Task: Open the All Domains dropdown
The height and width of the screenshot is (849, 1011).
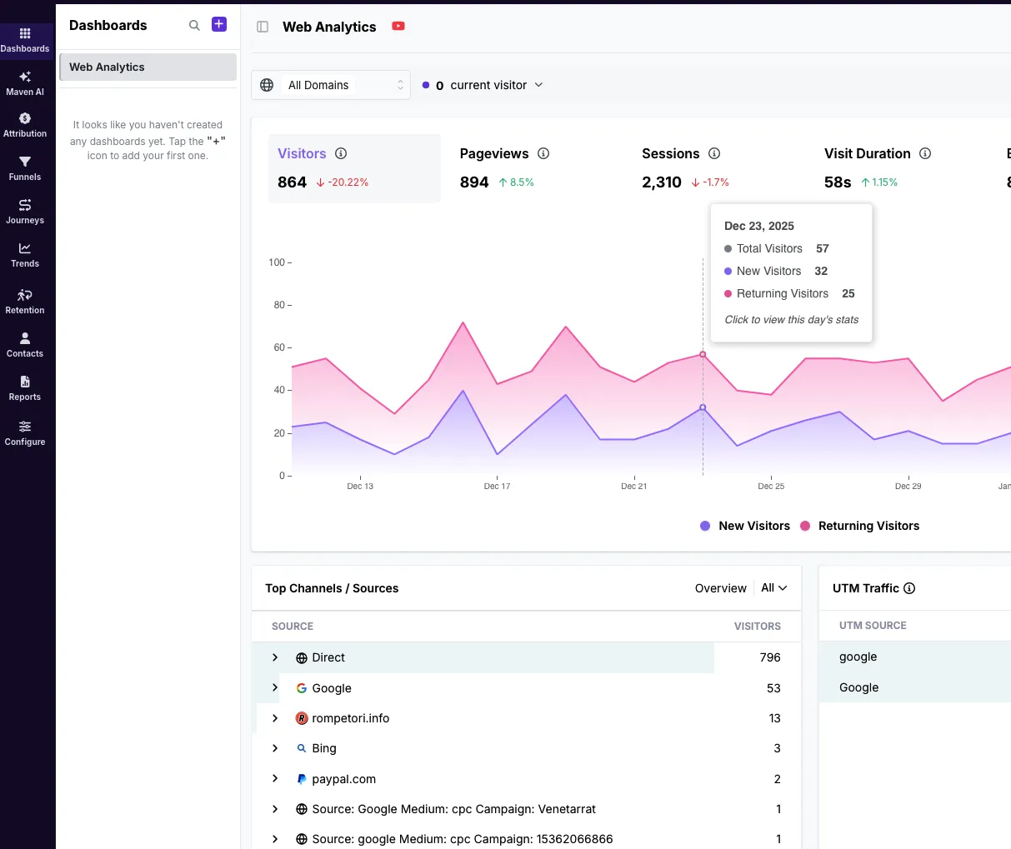Action: [331, 85]
